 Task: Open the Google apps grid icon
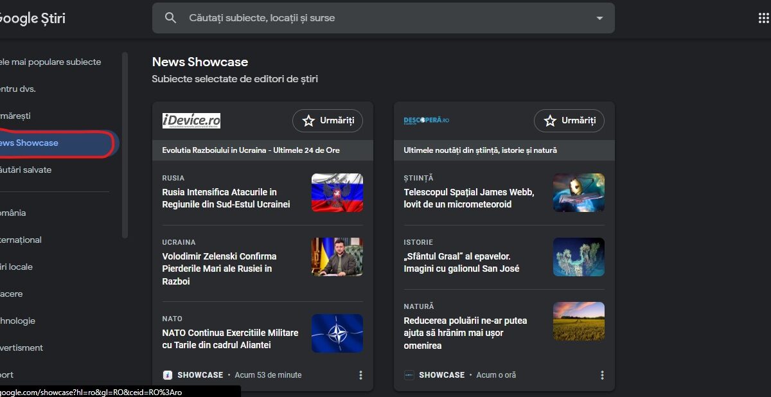click(763, 18)
